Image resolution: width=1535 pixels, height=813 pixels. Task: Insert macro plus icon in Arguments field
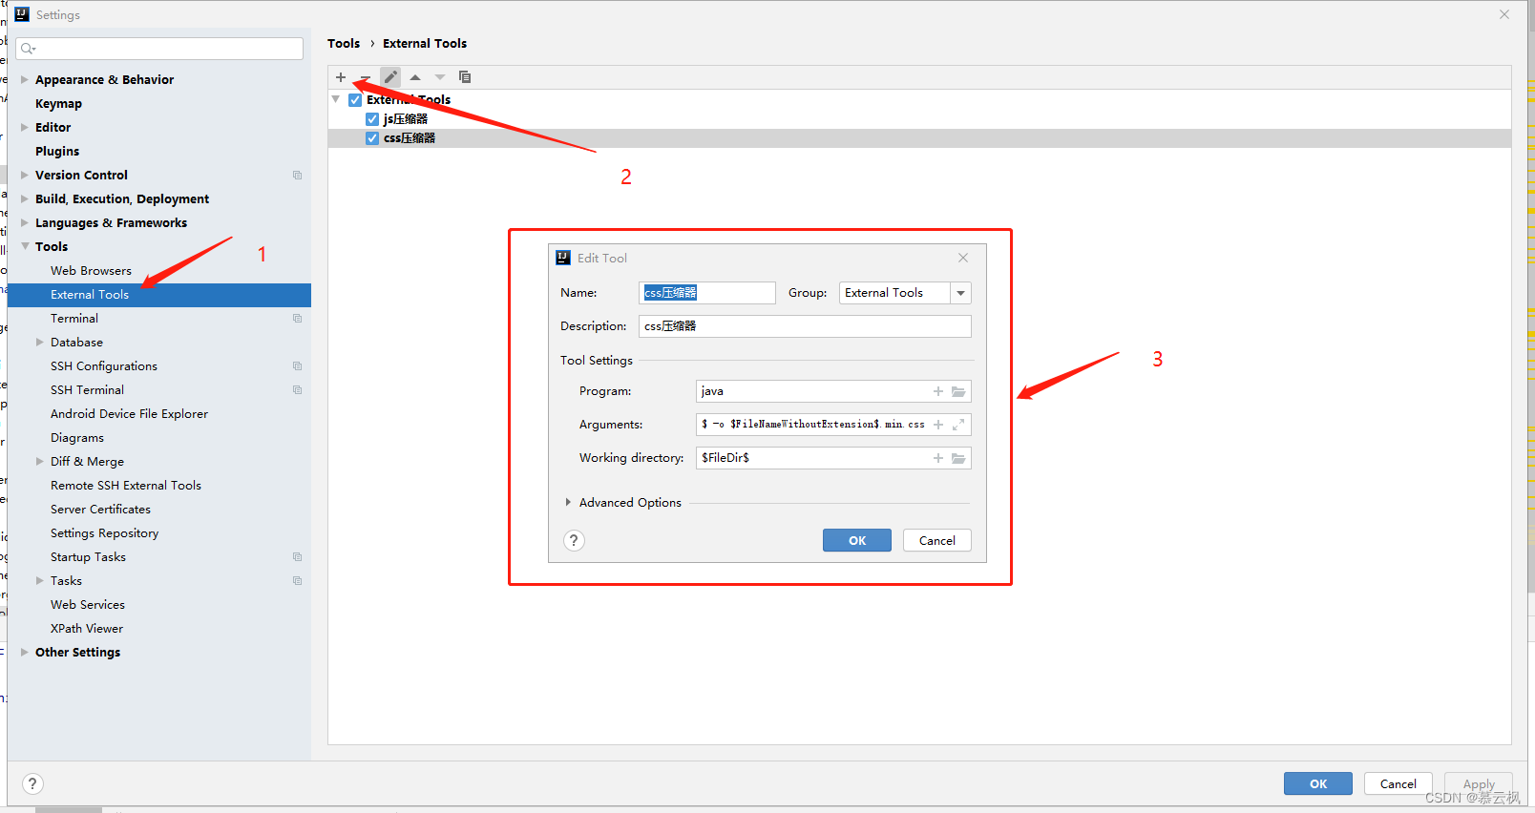pos(938,425)
